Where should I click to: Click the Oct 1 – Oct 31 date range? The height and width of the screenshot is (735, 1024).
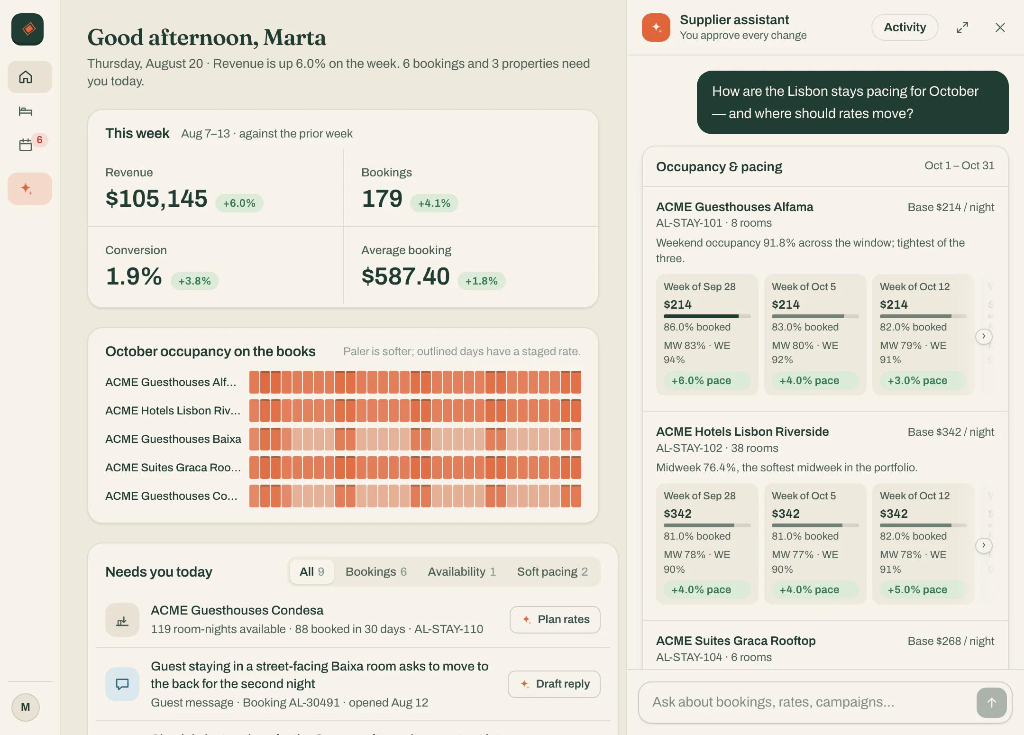point(959,165)
